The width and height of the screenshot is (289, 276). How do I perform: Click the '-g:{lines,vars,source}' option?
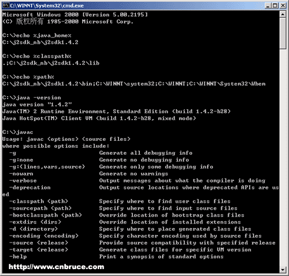[47, 167]
